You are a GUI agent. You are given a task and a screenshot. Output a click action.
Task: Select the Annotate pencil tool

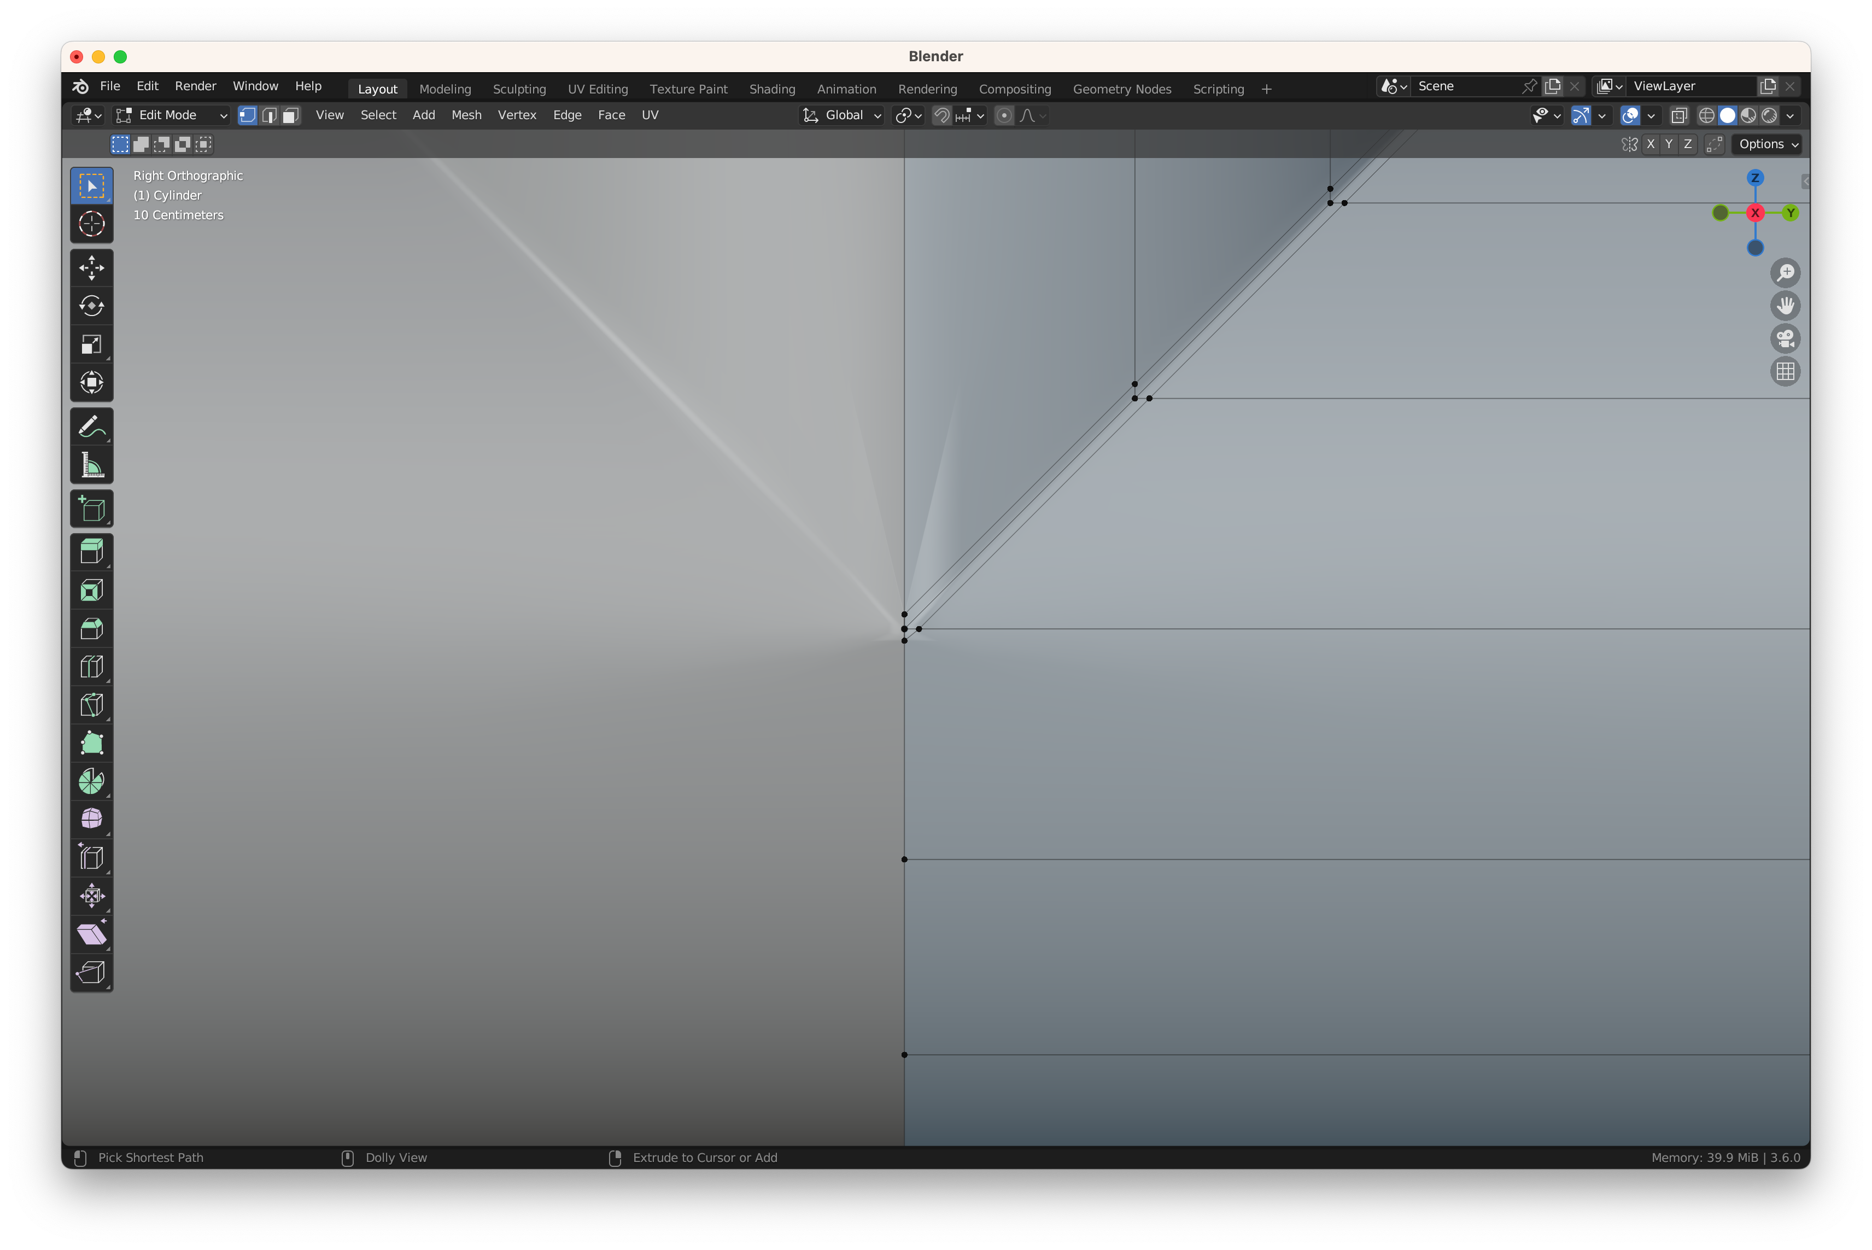(x=92, y=427)
